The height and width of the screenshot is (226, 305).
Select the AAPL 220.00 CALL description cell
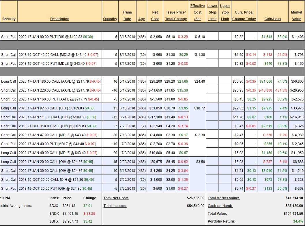[60, 90]
